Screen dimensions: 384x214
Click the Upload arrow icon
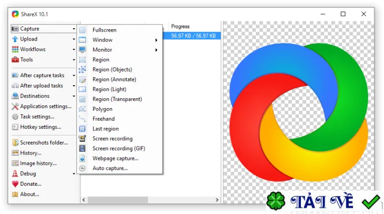coord(15,39)
